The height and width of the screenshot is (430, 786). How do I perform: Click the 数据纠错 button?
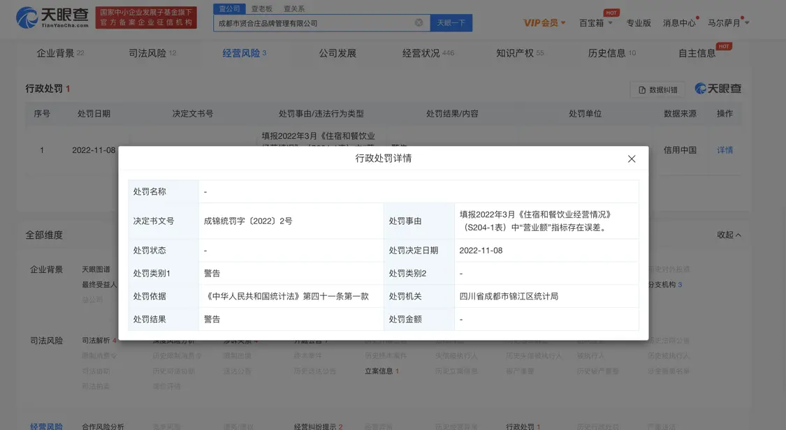(657, 89)
